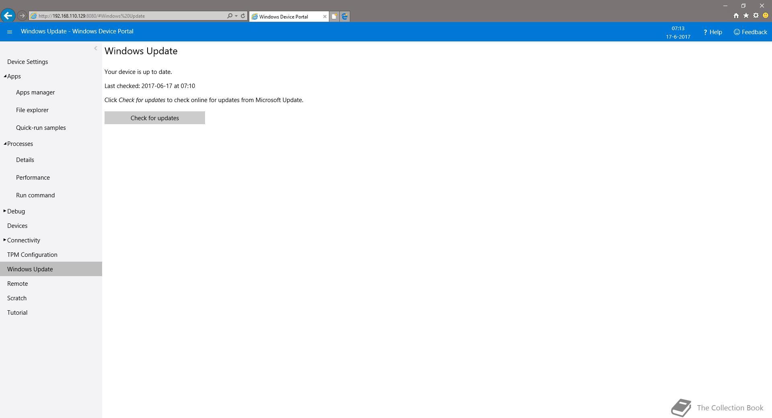Open browser Tools gear icon
The width and height of the screenshot is (772, 418).
756,16
